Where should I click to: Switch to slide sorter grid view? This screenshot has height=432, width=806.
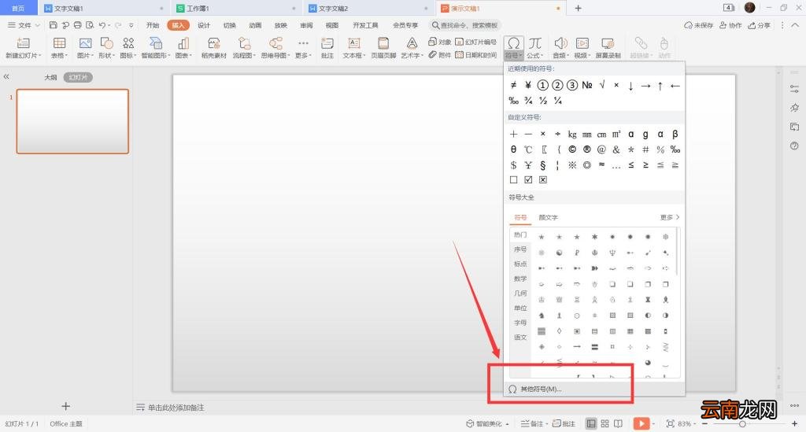[604, 423]
